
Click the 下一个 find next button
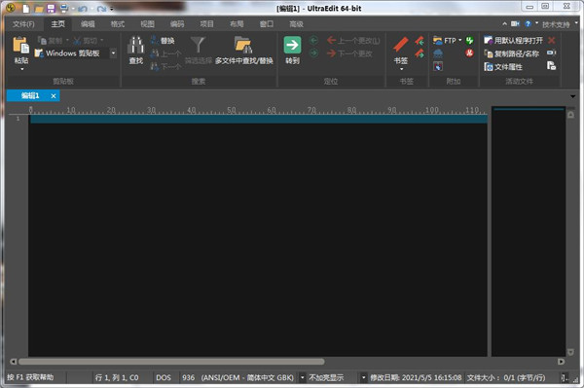click(x=165, y=66)
